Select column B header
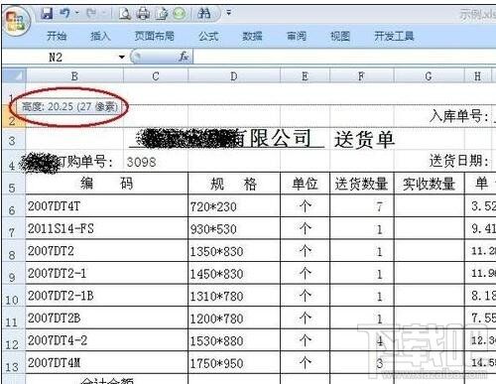The width and height of the screenshot is (496, 384). click(74, 76)
